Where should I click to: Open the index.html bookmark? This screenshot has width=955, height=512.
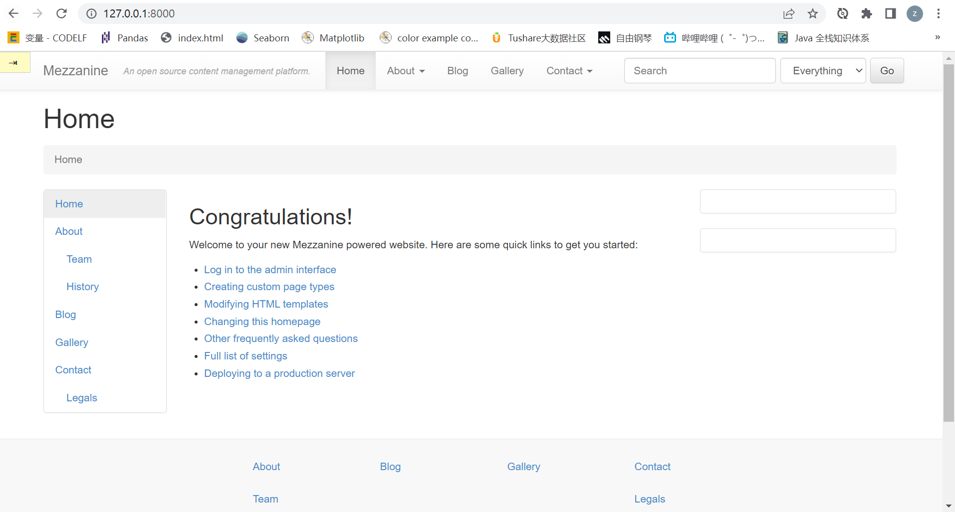[192, 38]
